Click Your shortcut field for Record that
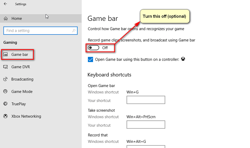This screenshot has height=148, width=250. (x=146, y=147)
